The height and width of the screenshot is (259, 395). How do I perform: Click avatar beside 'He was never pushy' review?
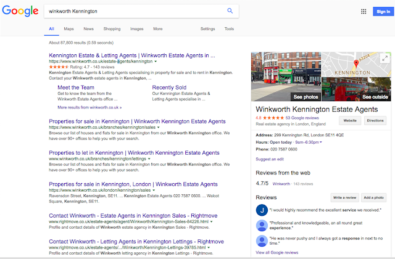pyautogui.click(x=262, y=241)
